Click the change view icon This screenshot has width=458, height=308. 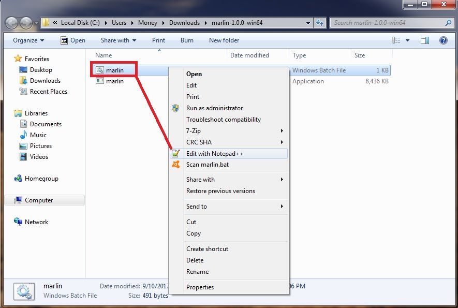pos(396,40)
